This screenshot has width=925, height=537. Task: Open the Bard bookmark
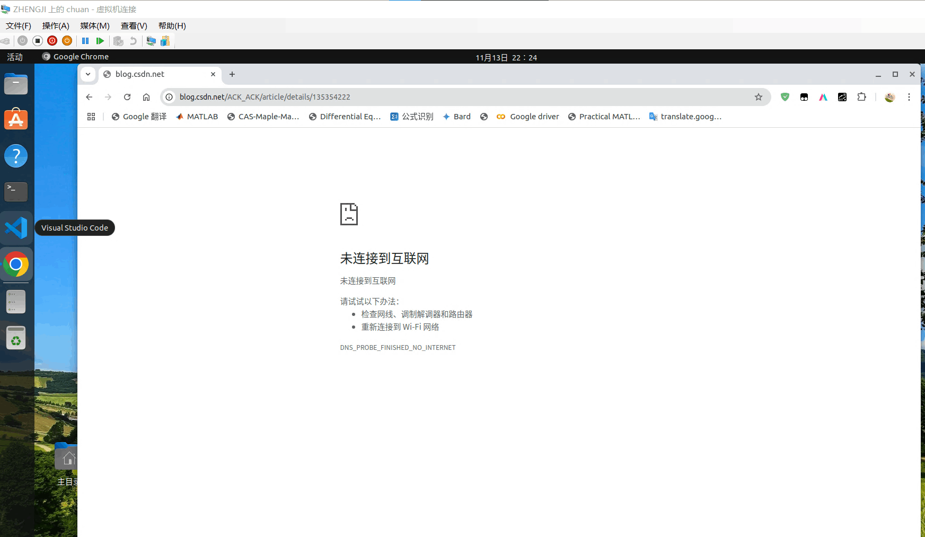[x=457, y=117]
